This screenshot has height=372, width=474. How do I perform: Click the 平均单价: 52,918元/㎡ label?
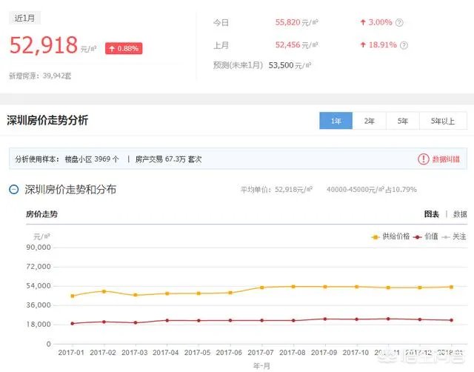coord(276,190)
